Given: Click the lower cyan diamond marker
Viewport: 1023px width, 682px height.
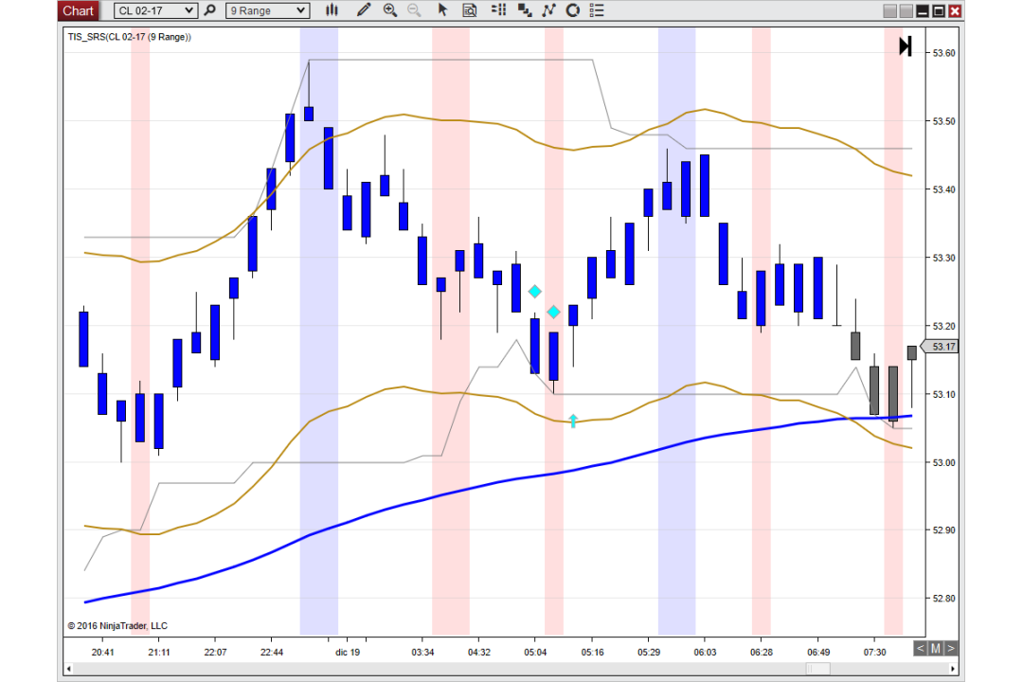Looking at the screenshot, I should coord(553,312).
